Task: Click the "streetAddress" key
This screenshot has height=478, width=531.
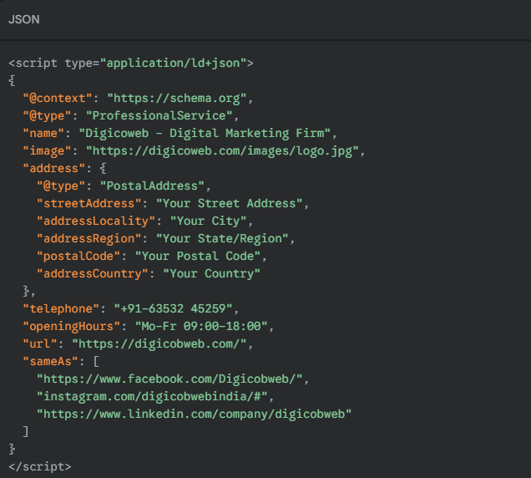Action: point(89,203)
